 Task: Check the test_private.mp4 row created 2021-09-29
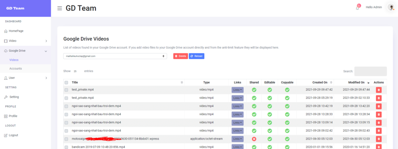tap(66, 90)
